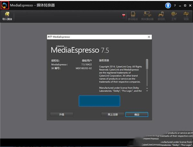Image resolution: width=193 pixels, height=147 pixels.
Task: Click the Online Registration (网上注册) button
Action: point(113,114)
